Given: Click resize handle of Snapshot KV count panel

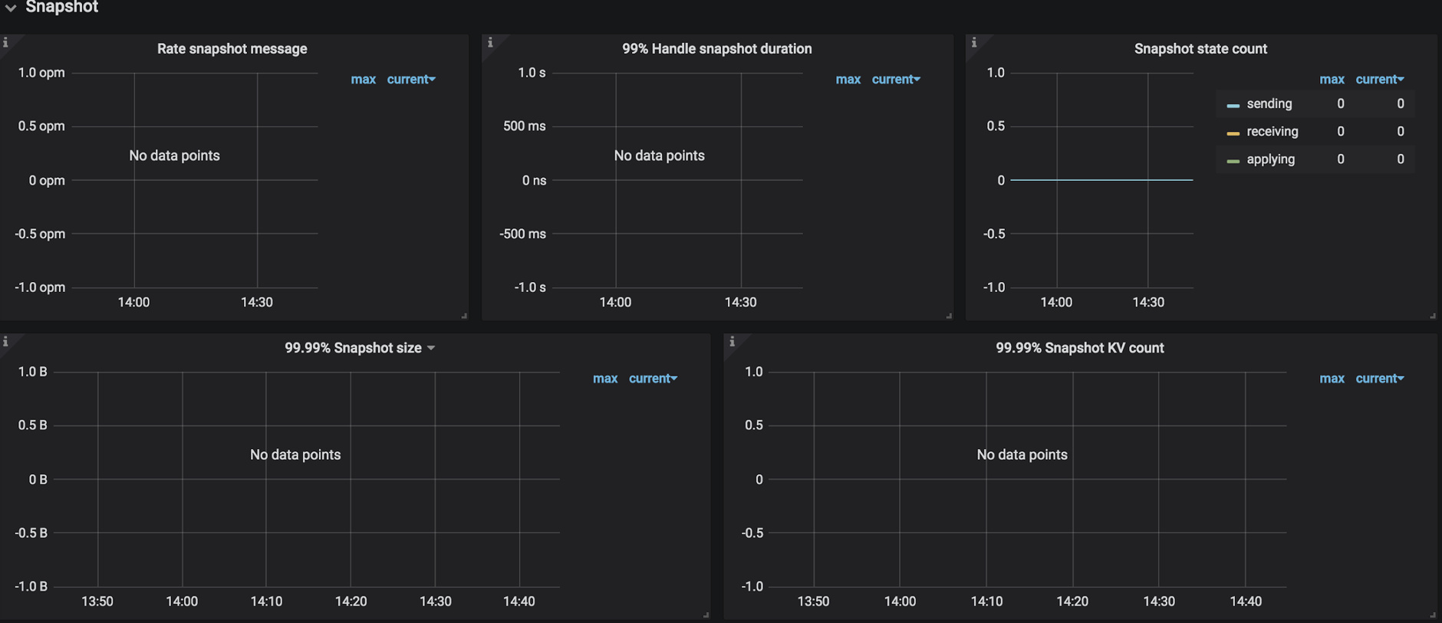Looking at the screenshot, I should pyautogui.click(x=1432, y=615).
